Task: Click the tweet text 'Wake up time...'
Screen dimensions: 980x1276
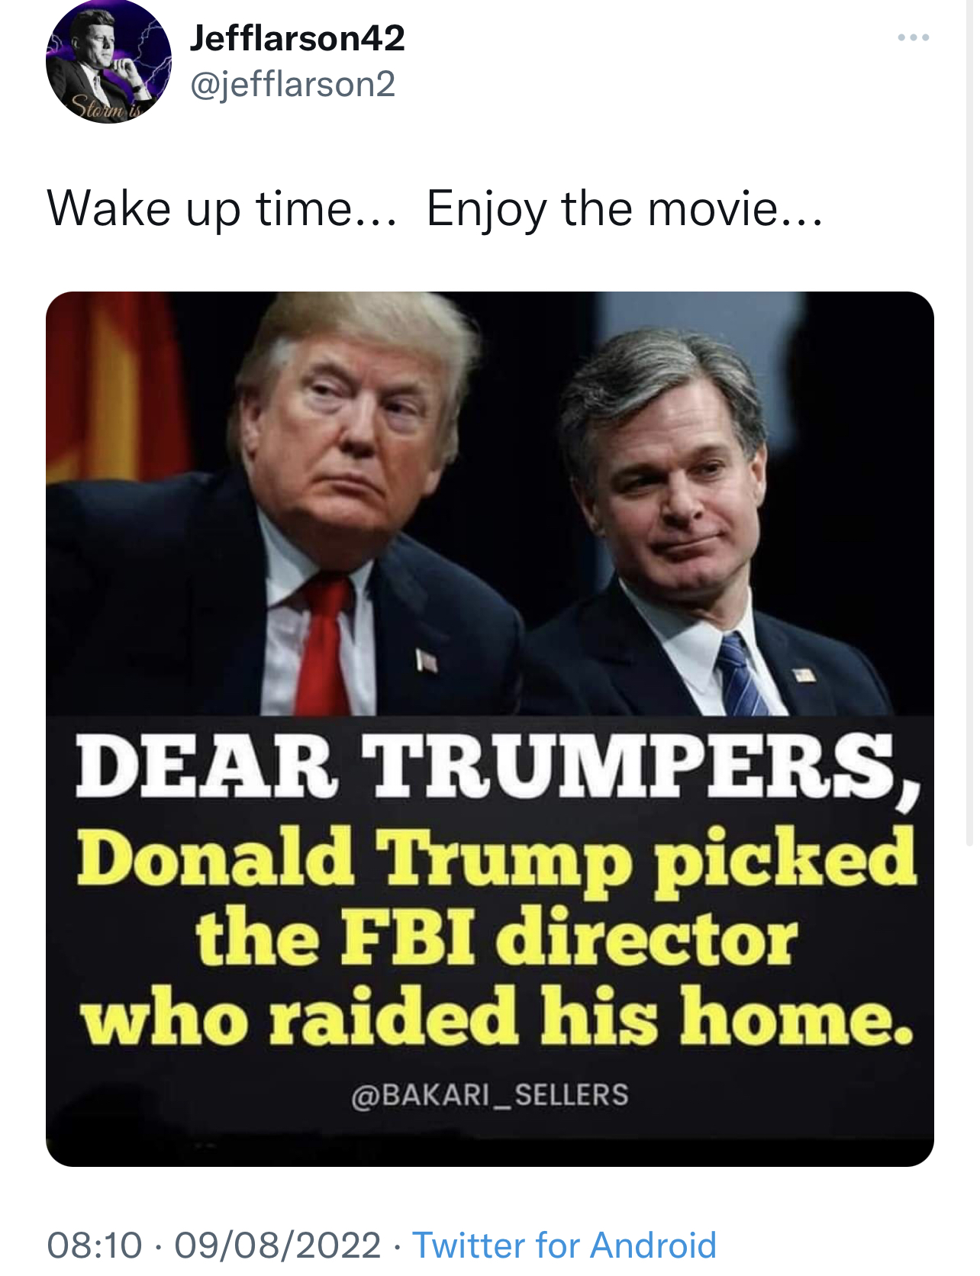Action: [222, 208]
